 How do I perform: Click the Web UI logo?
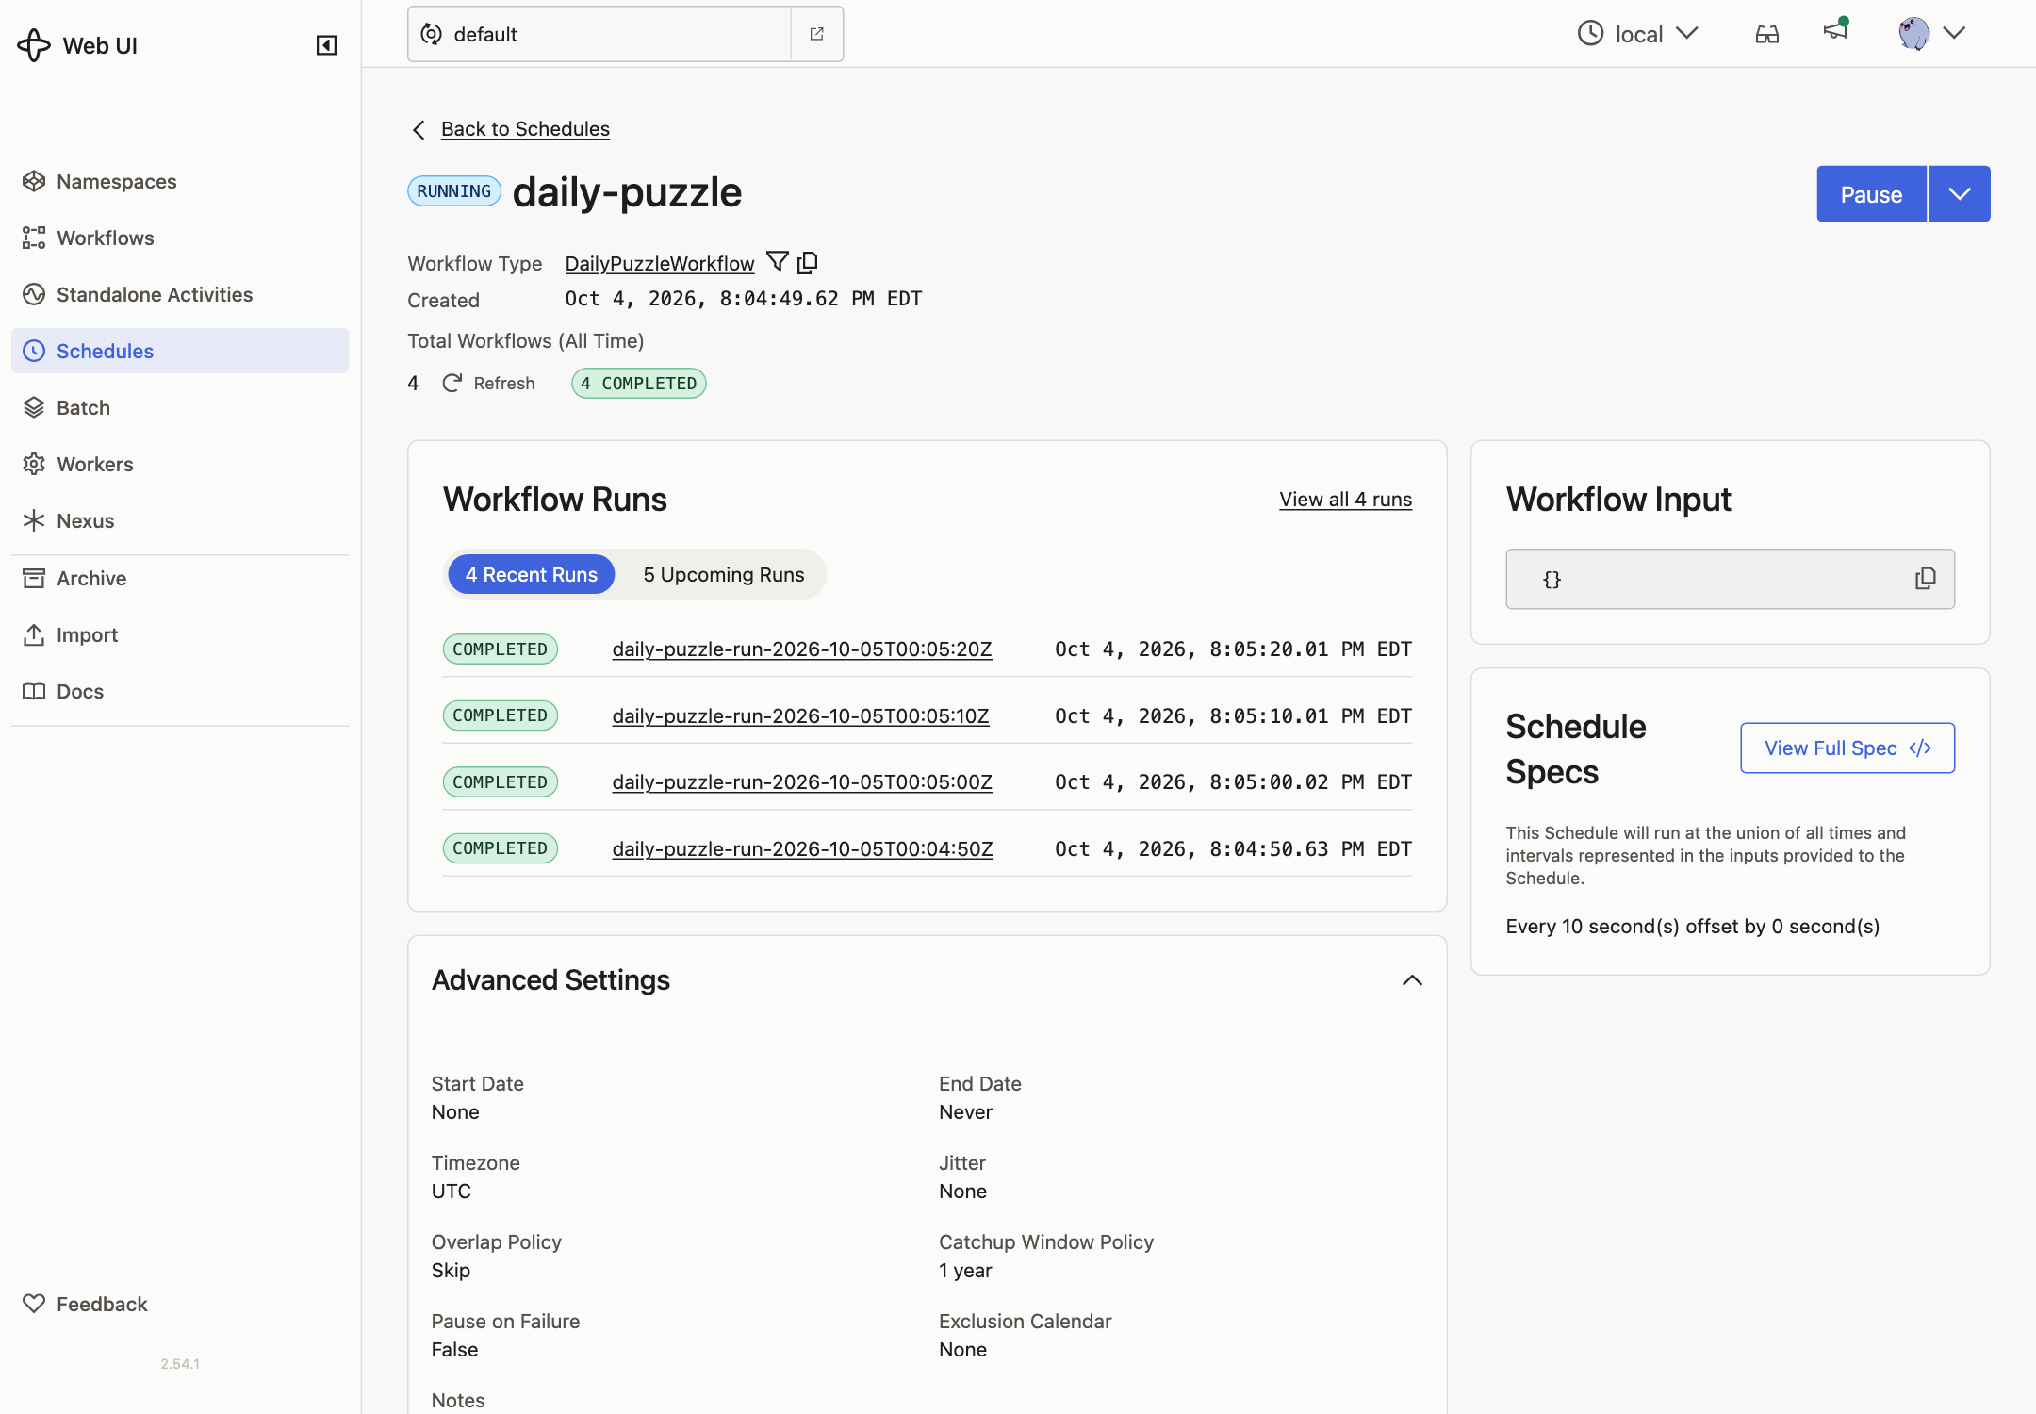pos(77,45)
